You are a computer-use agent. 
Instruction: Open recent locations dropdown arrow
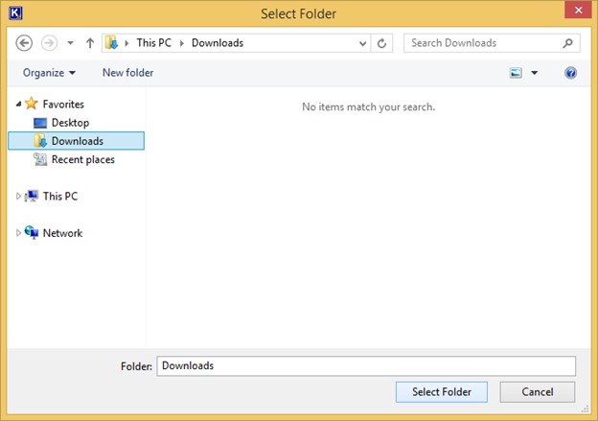coord(70,43)
